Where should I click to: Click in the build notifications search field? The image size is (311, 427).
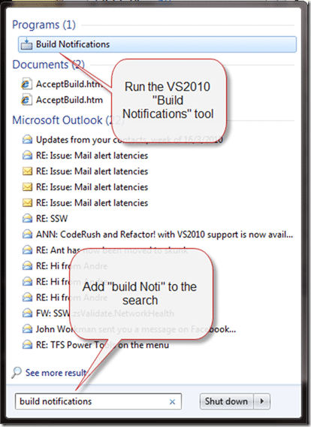coord(98,401)
